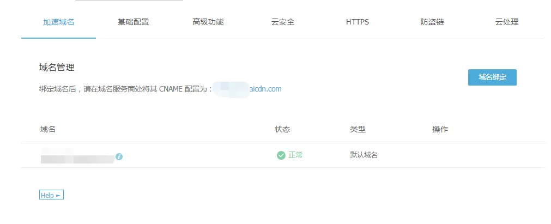551x224 pixels.
Task: Click the 操作 column header
Action: (440, 129)
